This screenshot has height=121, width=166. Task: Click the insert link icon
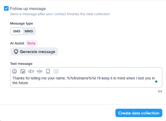point(40,71)
